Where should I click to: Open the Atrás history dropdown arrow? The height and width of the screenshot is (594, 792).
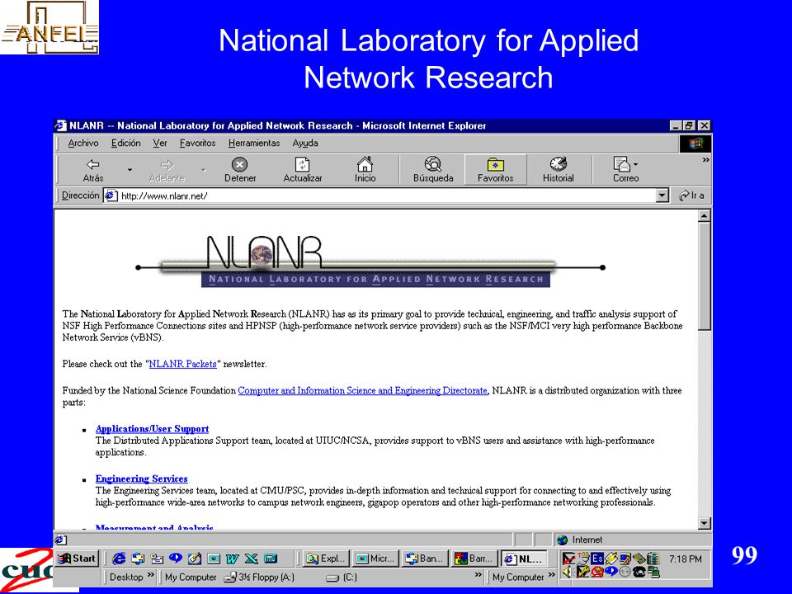(x=130, y=170)
